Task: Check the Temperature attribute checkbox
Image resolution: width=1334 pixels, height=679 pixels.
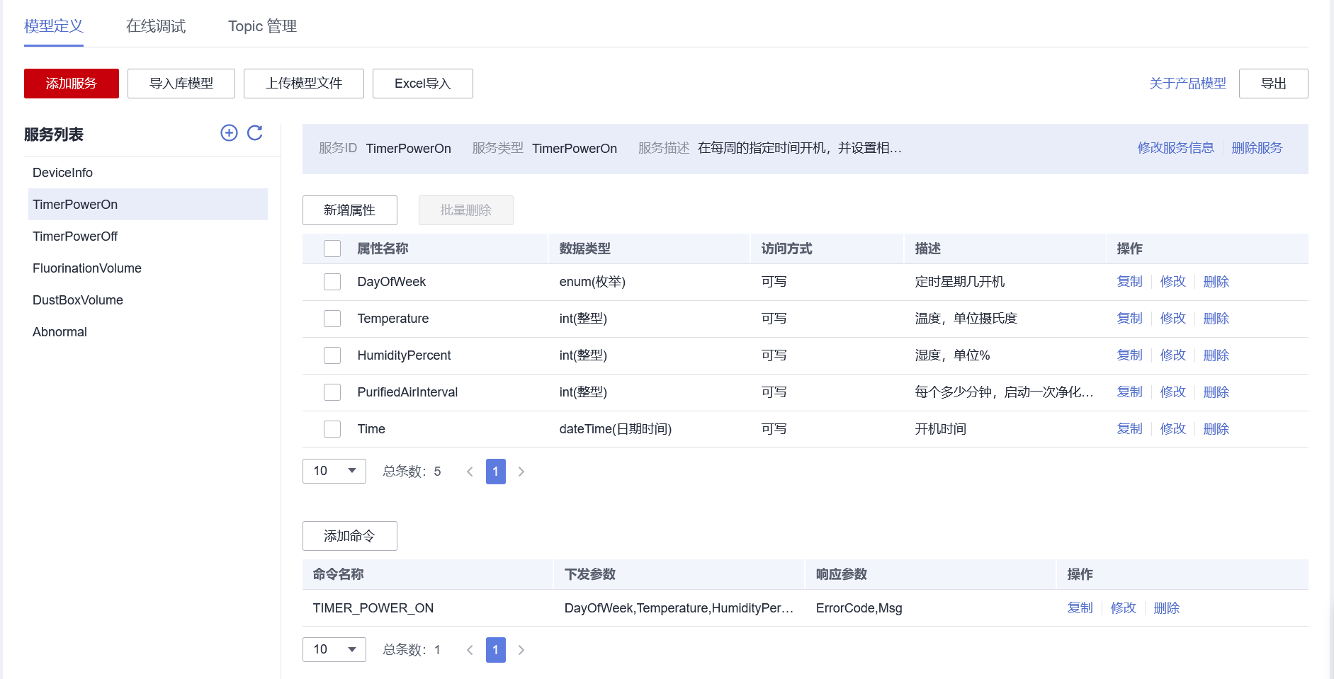Action: click(332, 318)
